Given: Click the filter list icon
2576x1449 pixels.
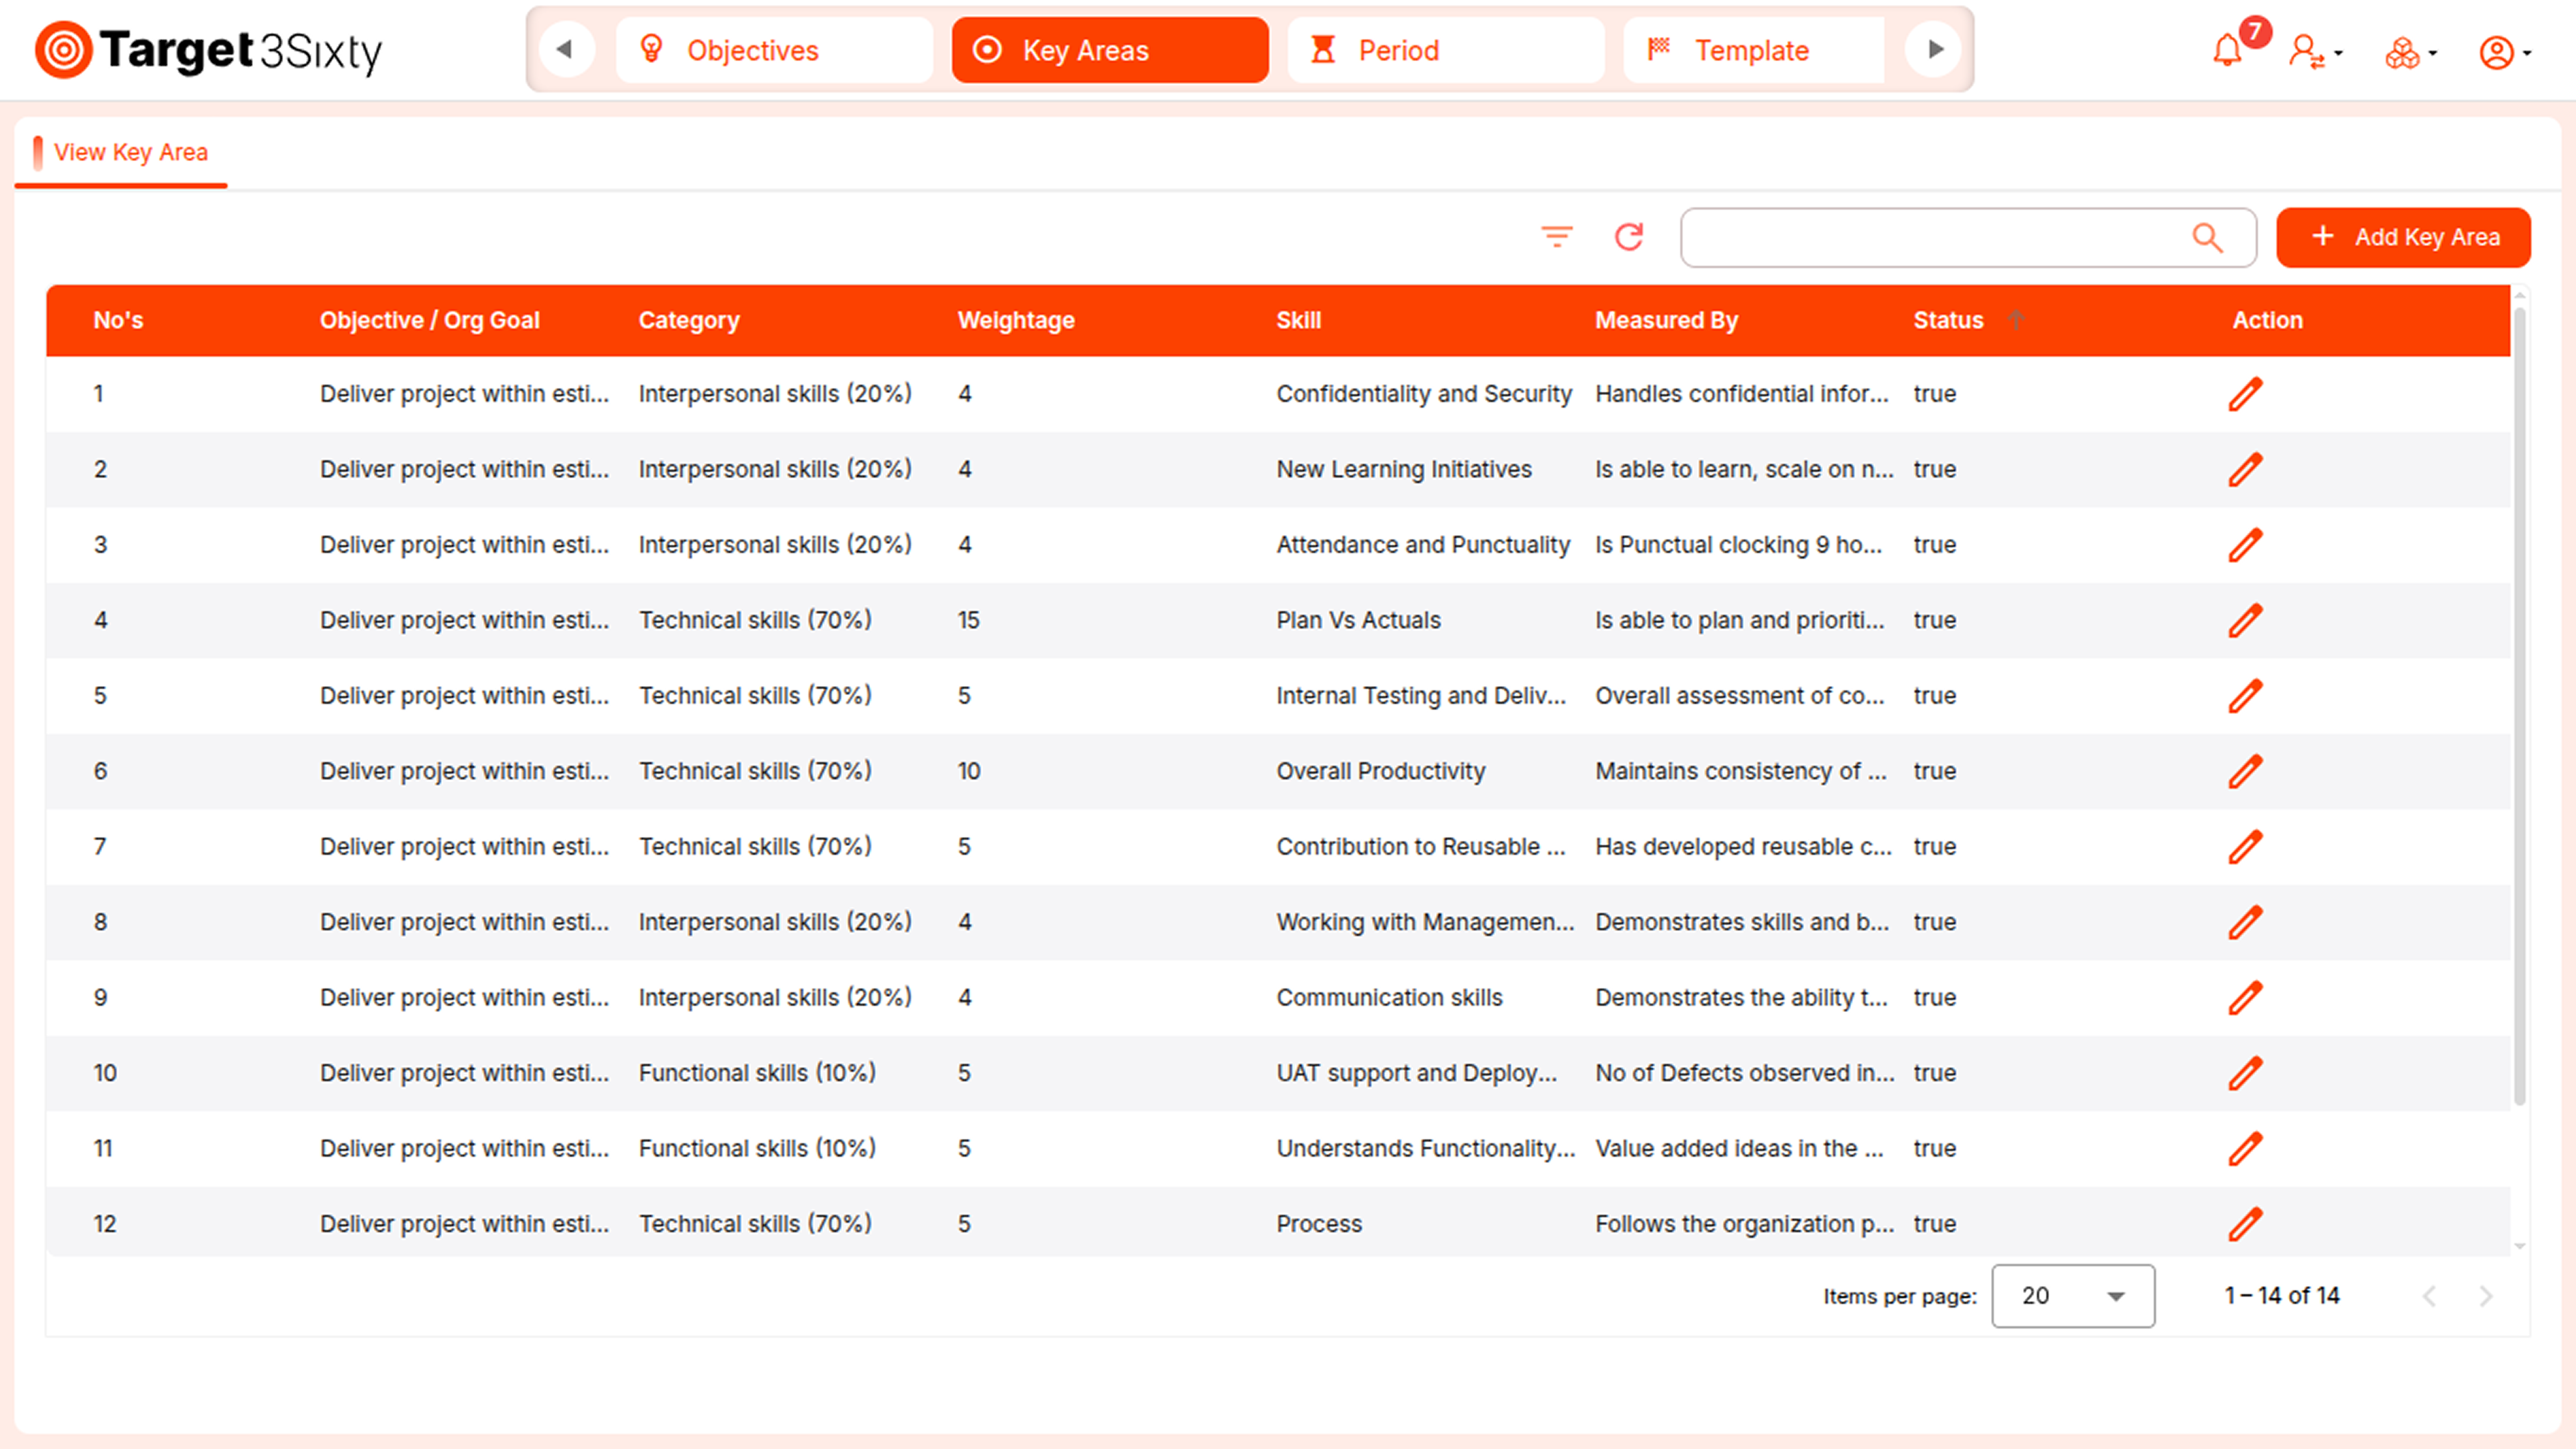Looking at the screenshot, I should coord(1556,237).
